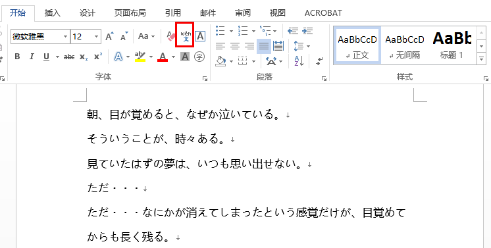491x248 pixels.
Task: Open the 视图 tab
Action: pos(278,13)
